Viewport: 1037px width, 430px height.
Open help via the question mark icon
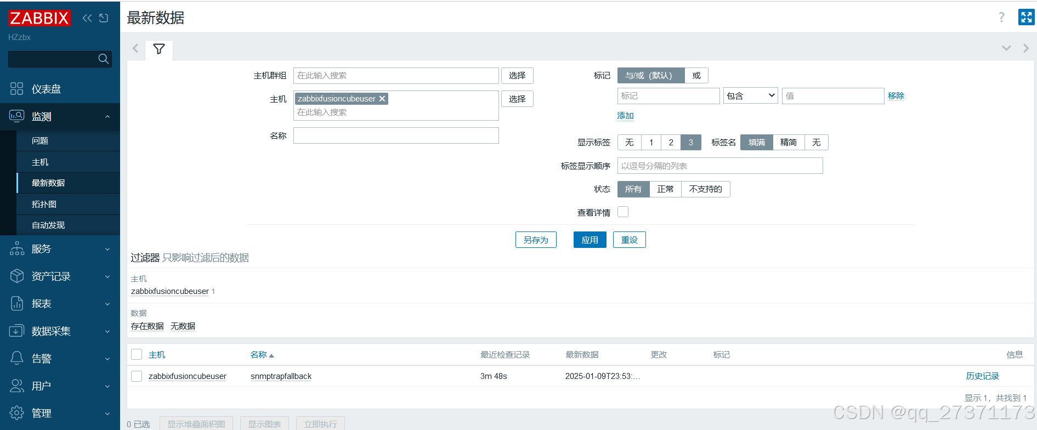click(x=1002, y=18)
